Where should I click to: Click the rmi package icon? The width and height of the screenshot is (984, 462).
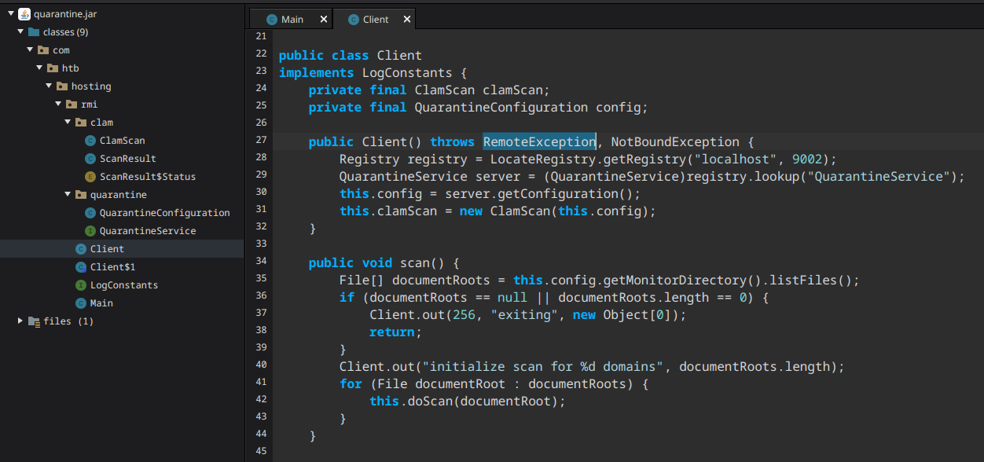point(72,104)
